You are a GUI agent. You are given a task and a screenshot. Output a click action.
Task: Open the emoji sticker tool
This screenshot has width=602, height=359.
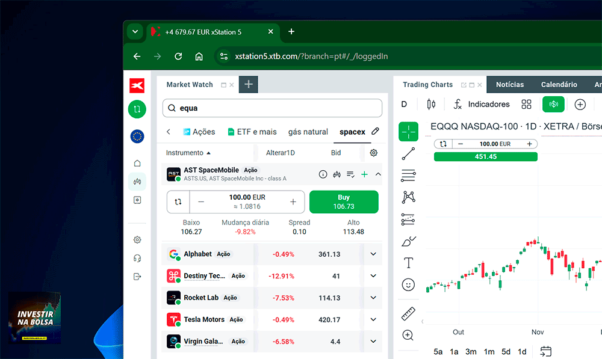point(408,284)
